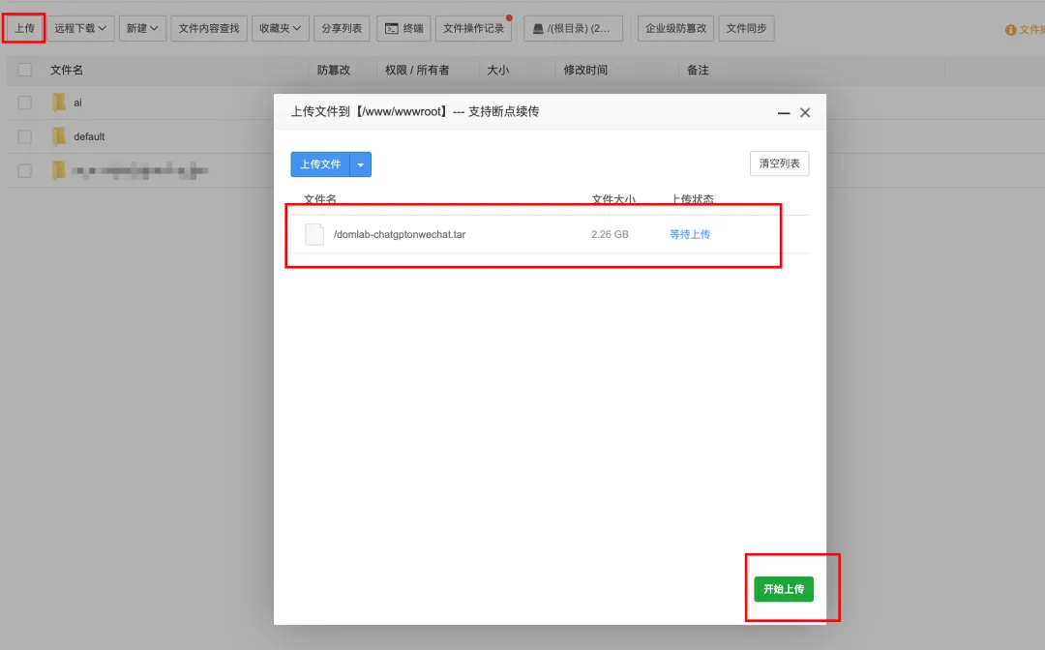Click the ai folder icon
The width and height of the screenshot is (1045, 650).
(59, 103)
